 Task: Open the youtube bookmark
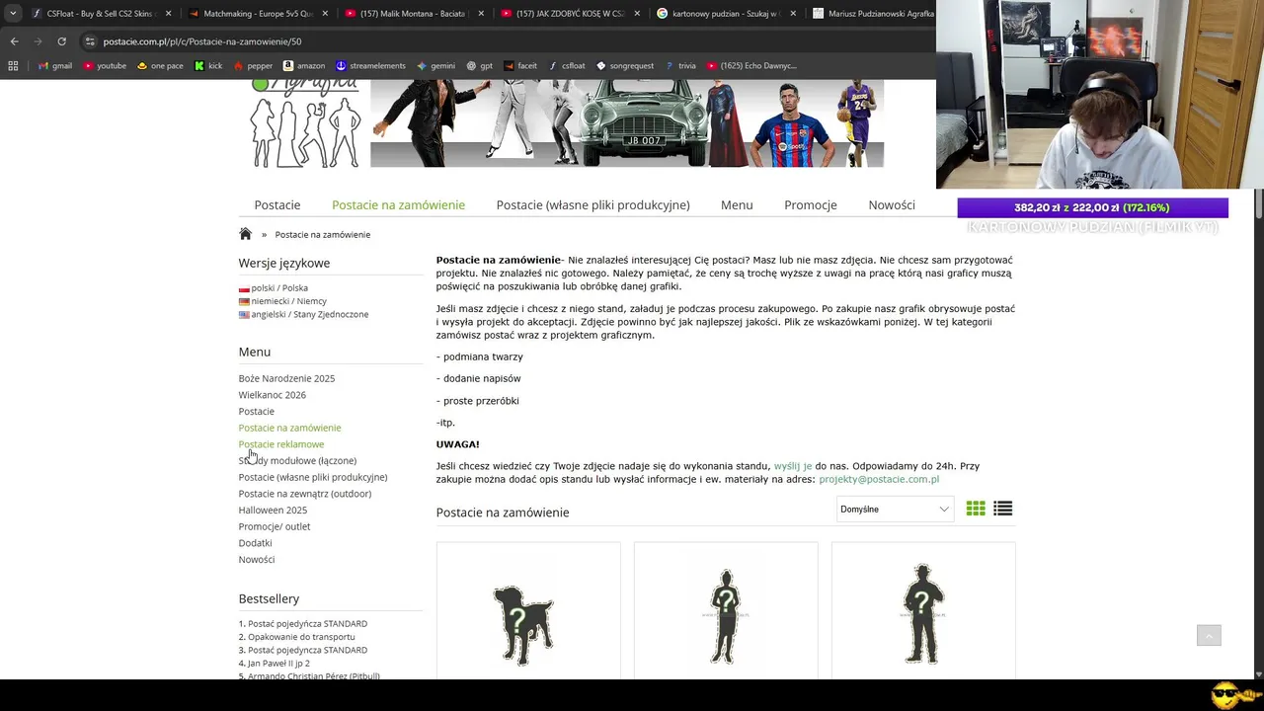point(105,66)
